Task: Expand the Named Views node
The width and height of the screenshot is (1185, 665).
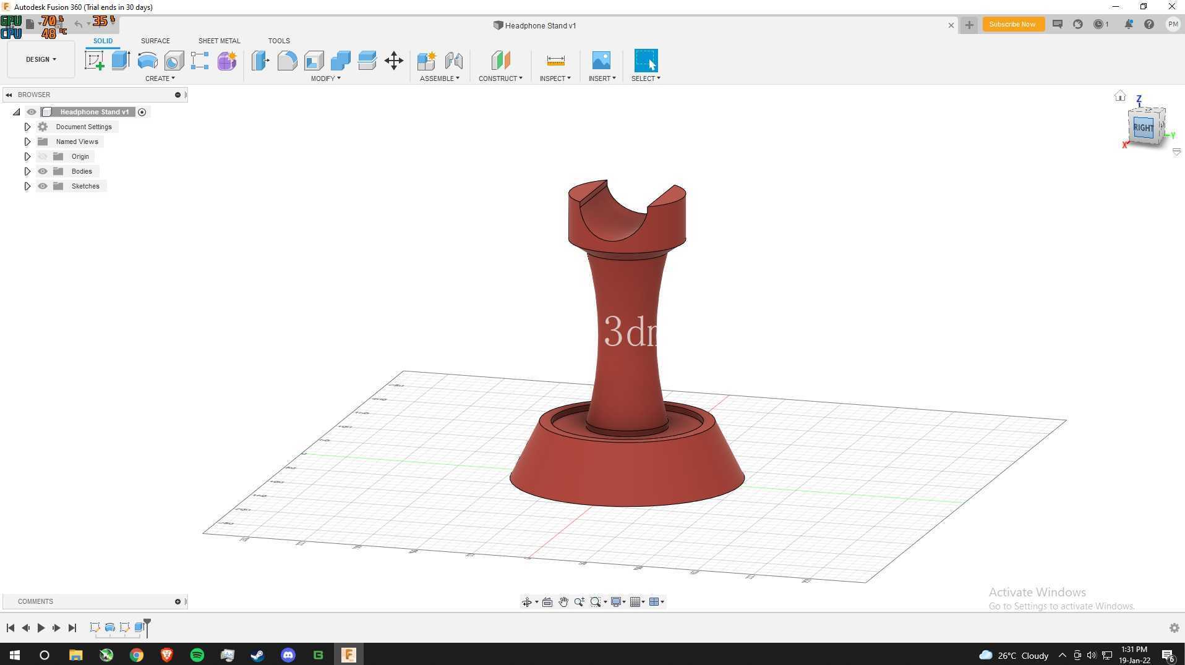Action: [27, 142]
